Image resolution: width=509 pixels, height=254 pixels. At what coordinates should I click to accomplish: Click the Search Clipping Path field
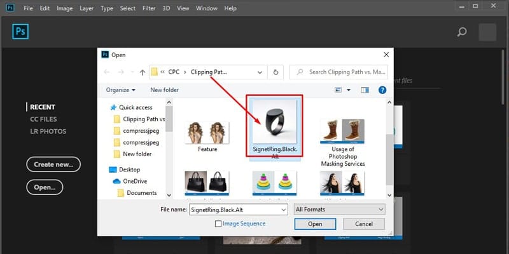338,72
